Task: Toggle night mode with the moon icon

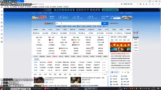Action: [153, 4]
